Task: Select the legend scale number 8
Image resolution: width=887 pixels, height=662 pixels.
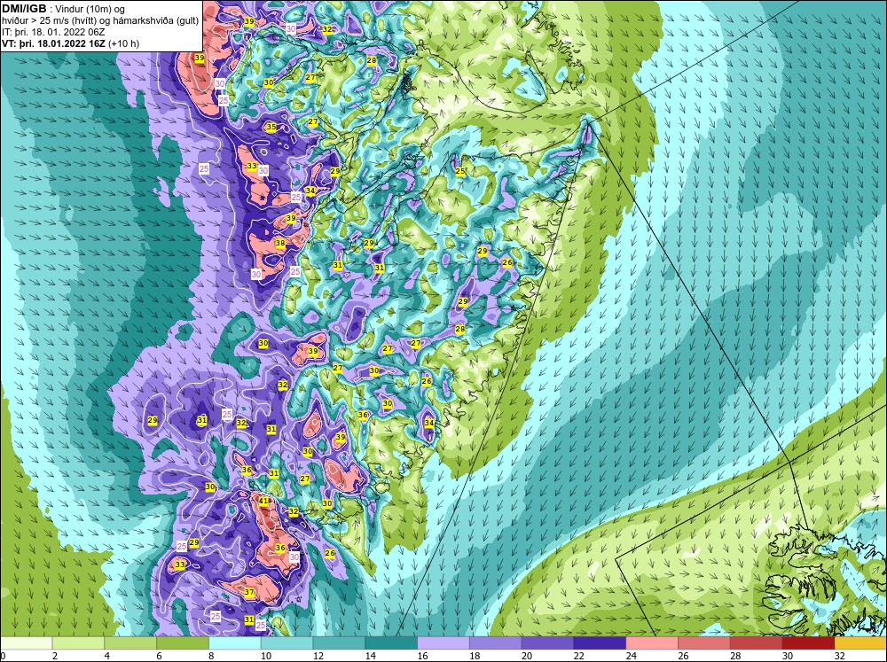Action: coord(212,656)
